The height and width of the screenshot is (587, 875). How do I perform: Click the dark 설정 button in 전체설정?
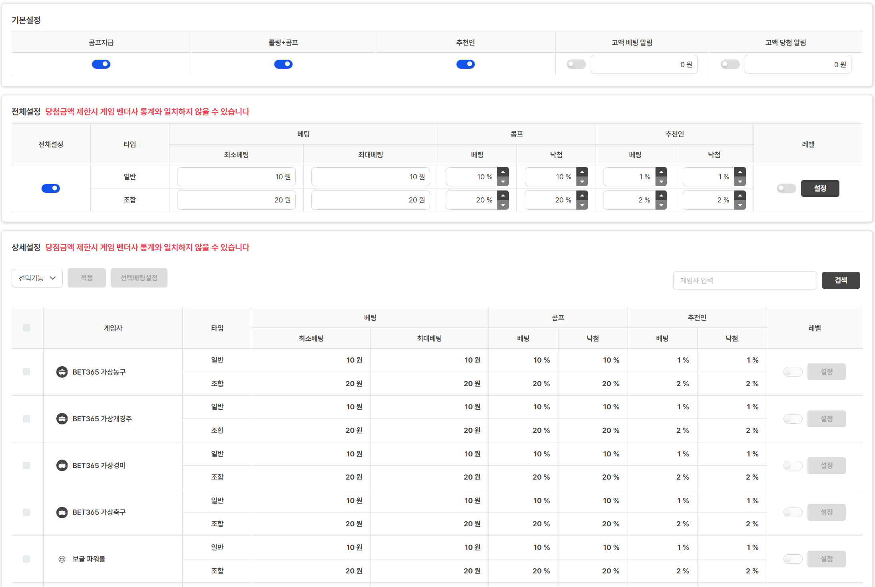[820, 188]
